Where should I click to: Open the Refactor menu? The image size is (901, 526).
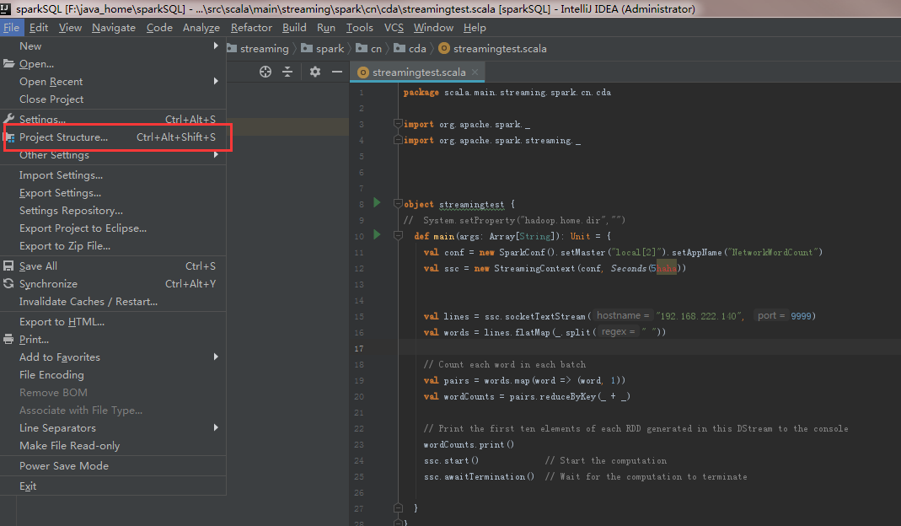251,28
